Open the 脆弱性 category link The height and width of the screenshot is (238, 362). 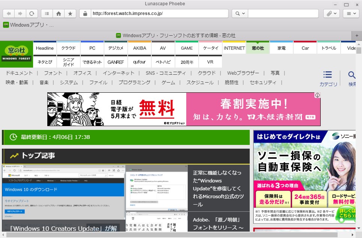(232, 83)
